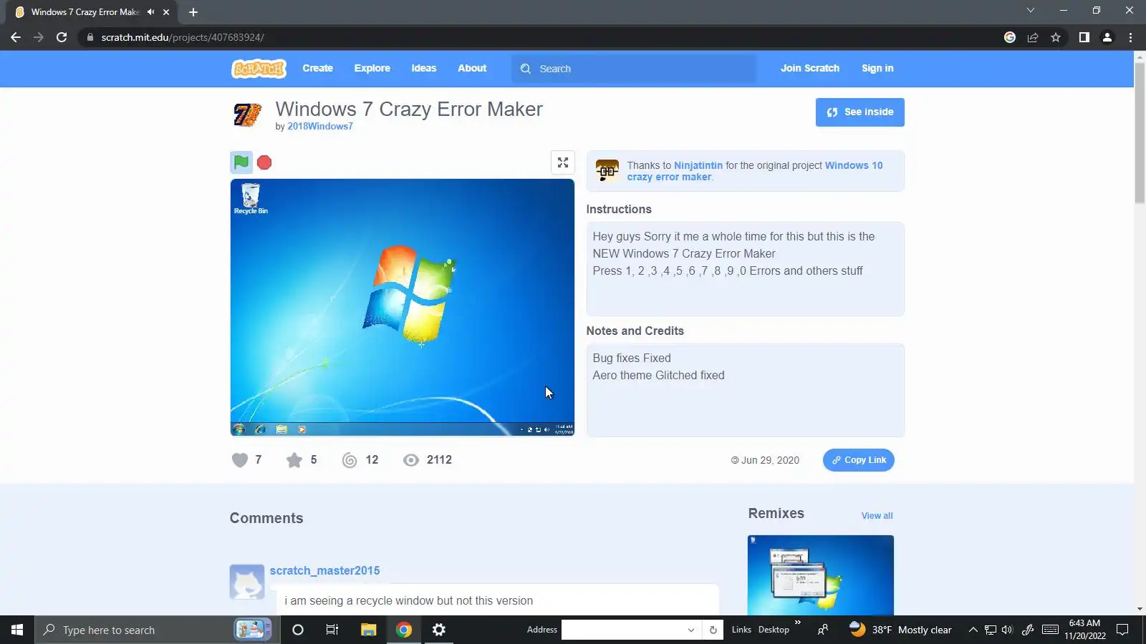
Task: Mute the tab audio speaker icon
Action: (x=150, y=12)
